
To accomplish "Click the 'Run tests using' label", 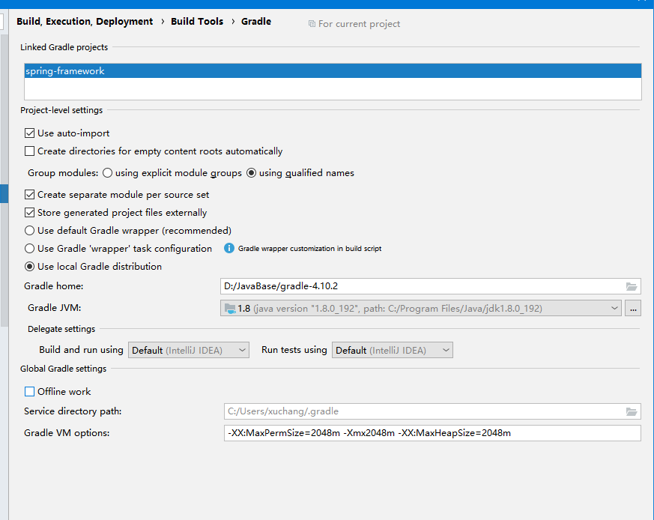I will [294, 350].
